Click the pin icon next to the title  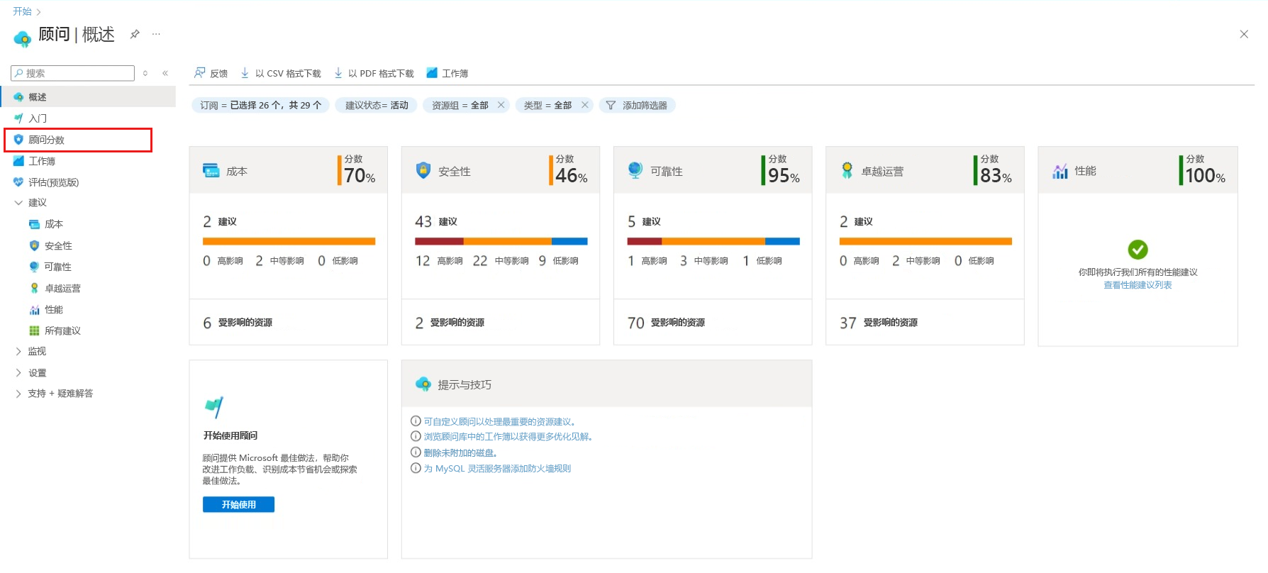click(135, 33)
